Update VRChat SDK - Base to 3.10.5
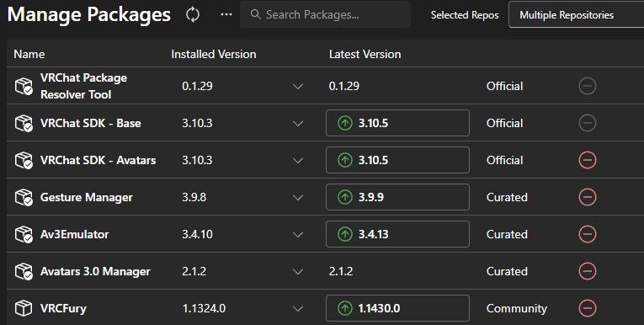This screenshot has width=644, height=325. (397, 123)
